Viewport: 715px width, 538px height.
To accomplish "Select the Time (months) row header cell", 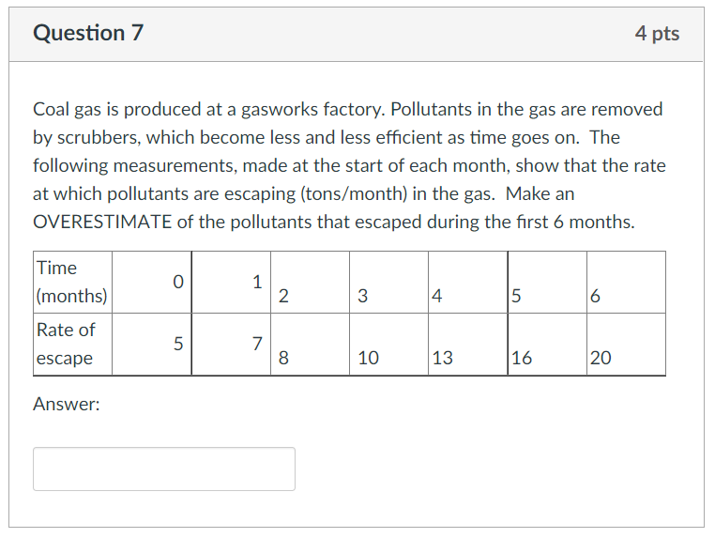I will (x=72, y=282).
